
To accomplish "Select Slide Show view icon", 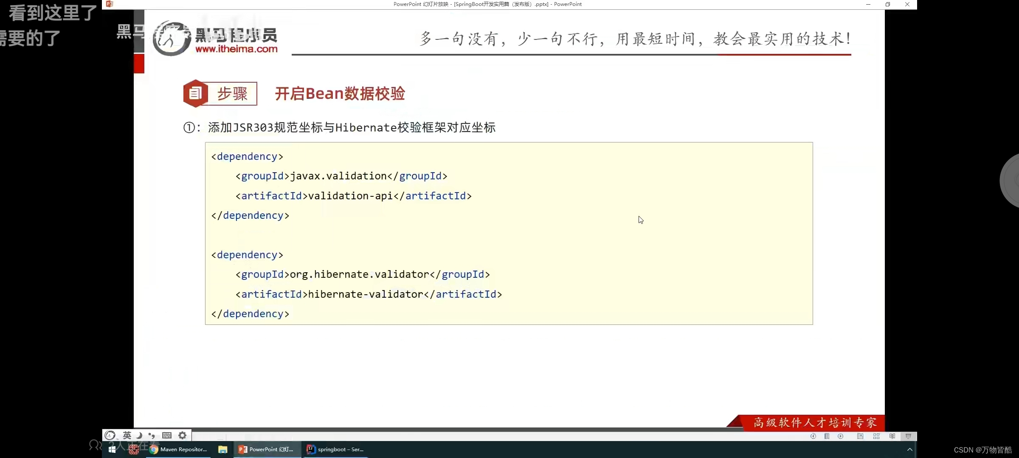I will [x=908, y=436].
